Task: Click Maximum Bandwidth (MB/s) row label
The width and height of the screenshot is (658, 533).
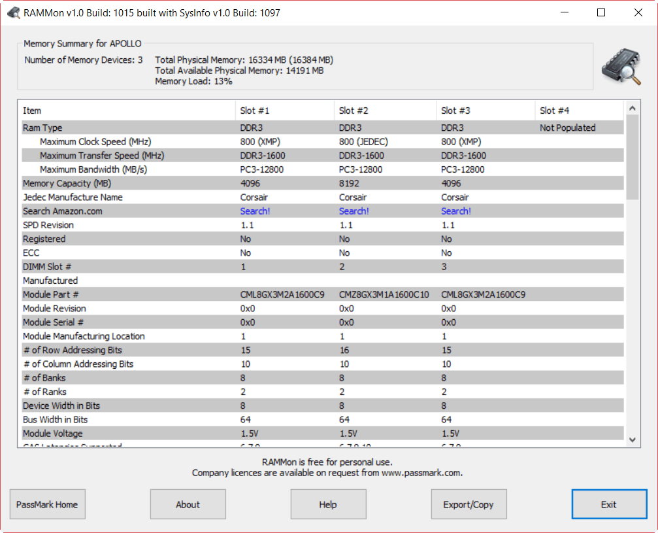Action: point(93,169)
